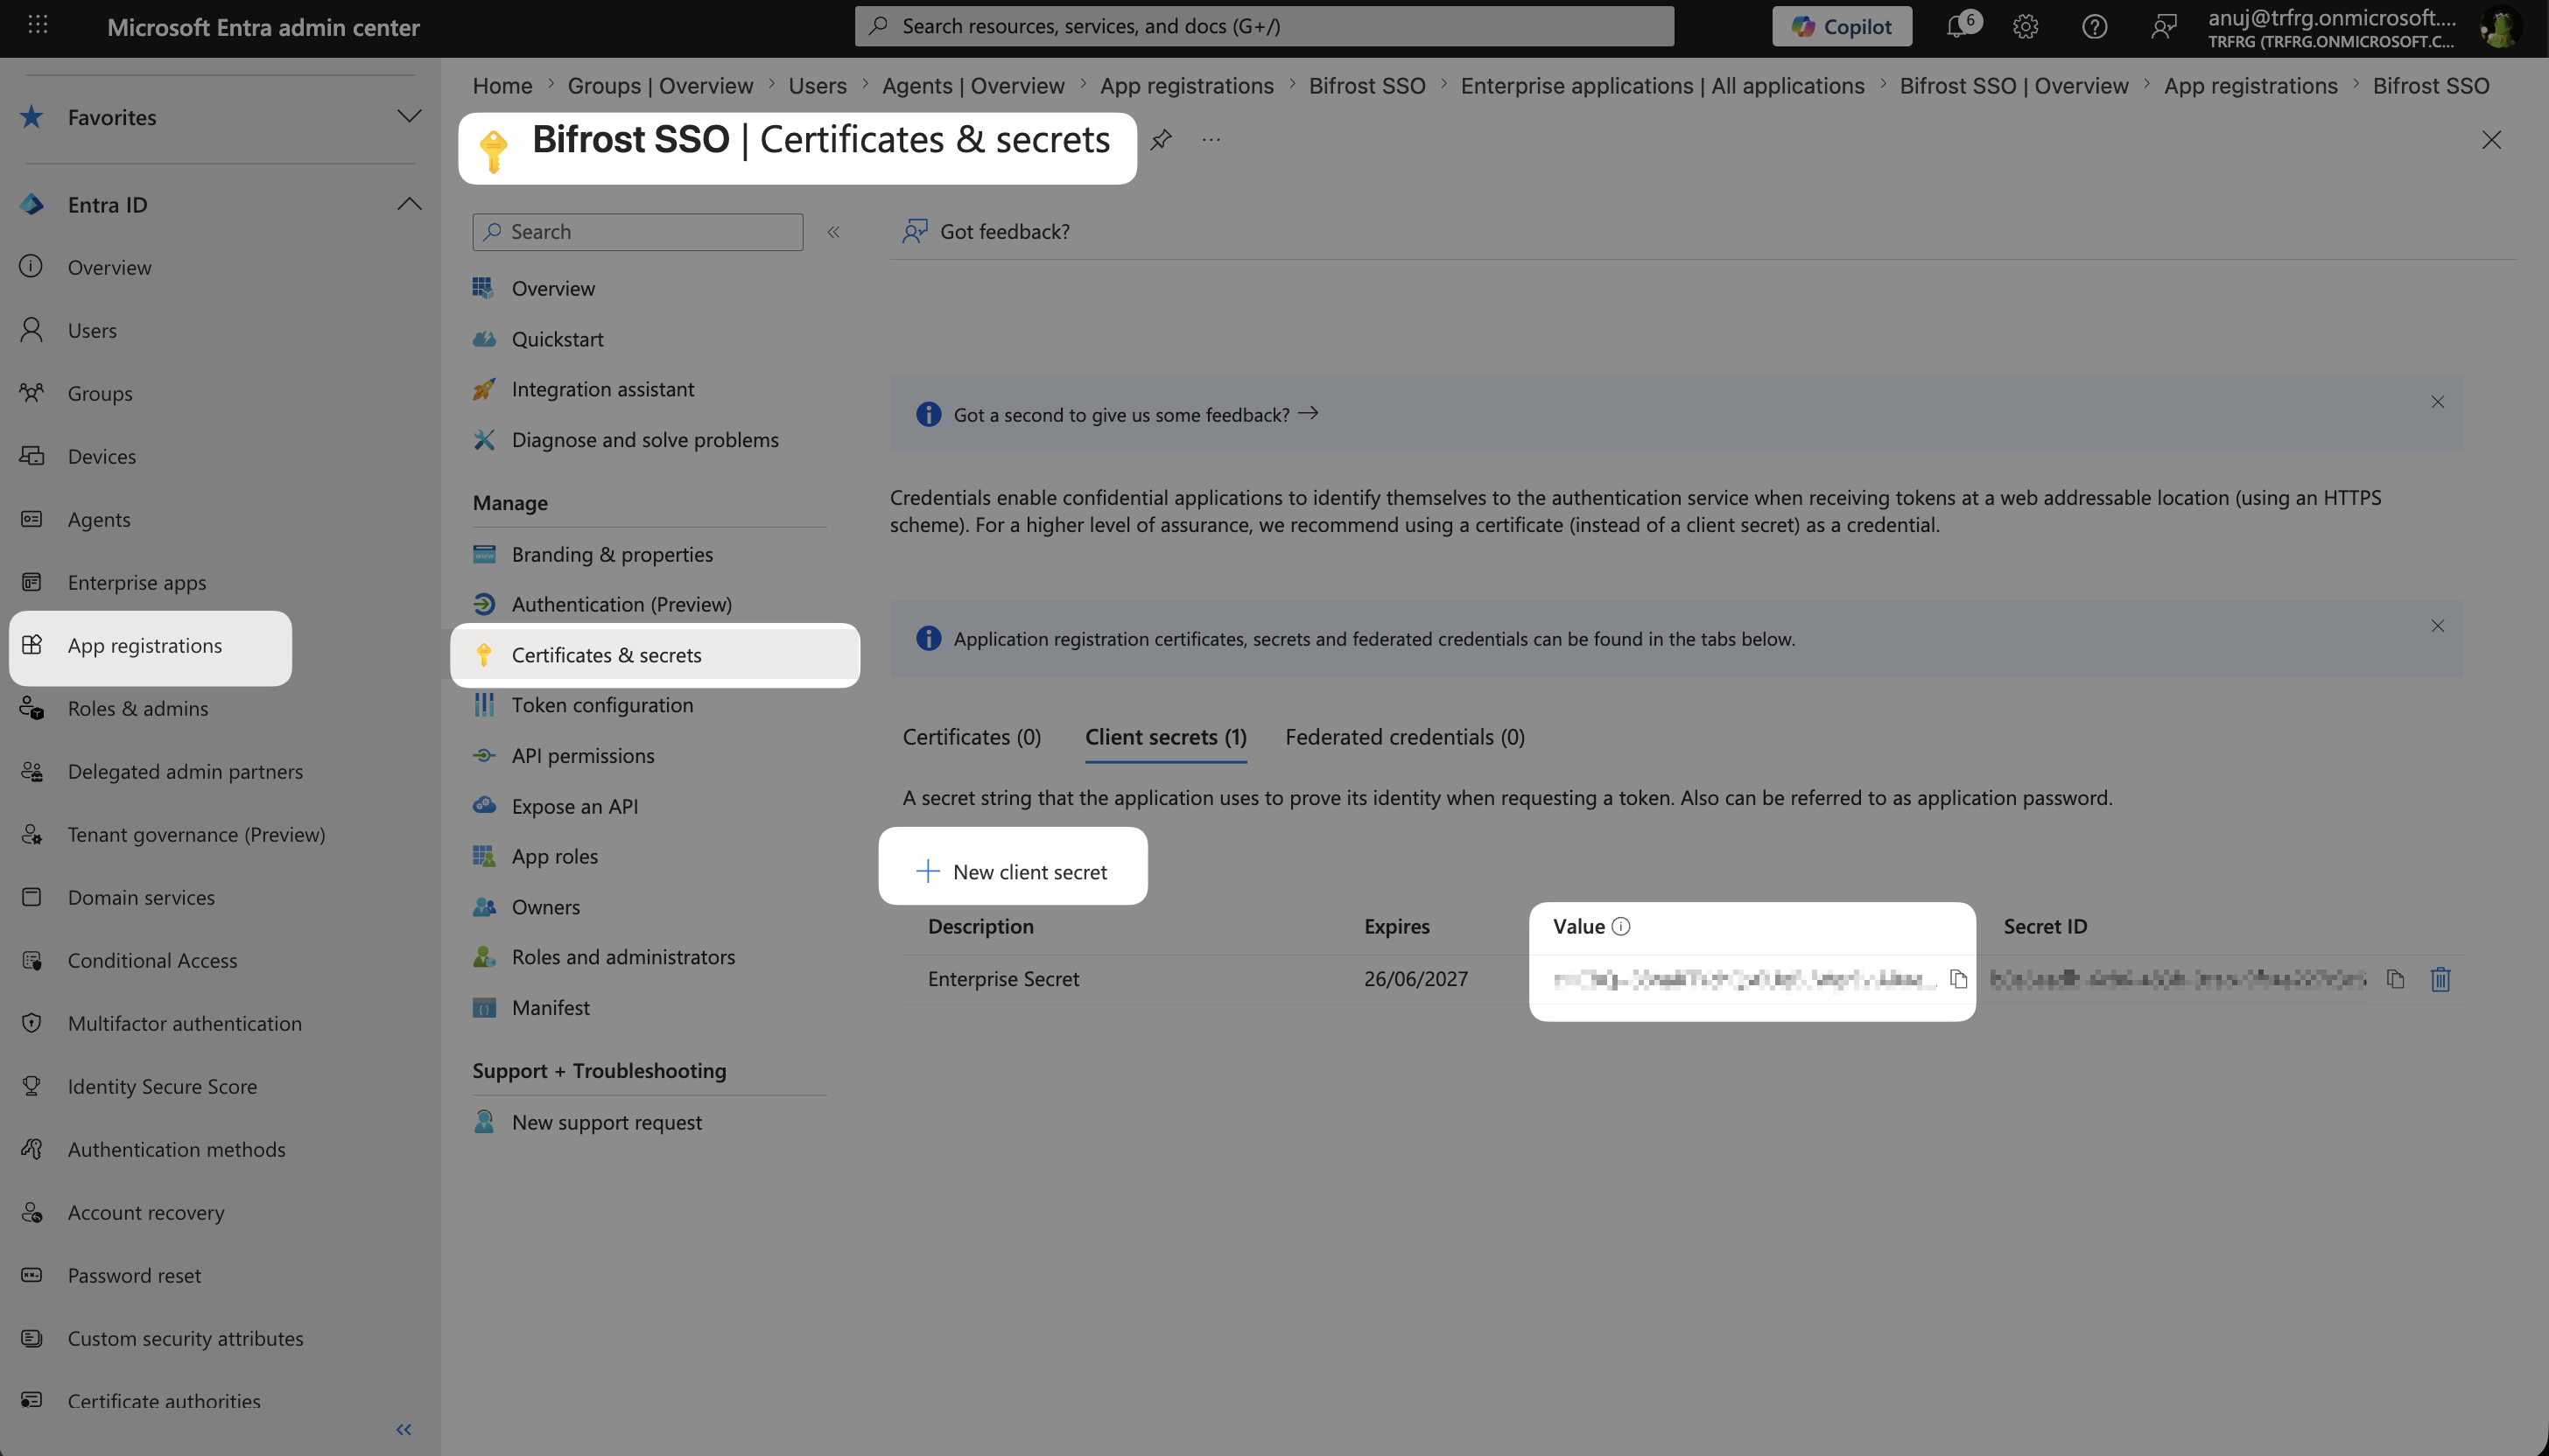Screen dimensions: 2549x1456
Task: Open Domain services
Action: click(141, 897)
